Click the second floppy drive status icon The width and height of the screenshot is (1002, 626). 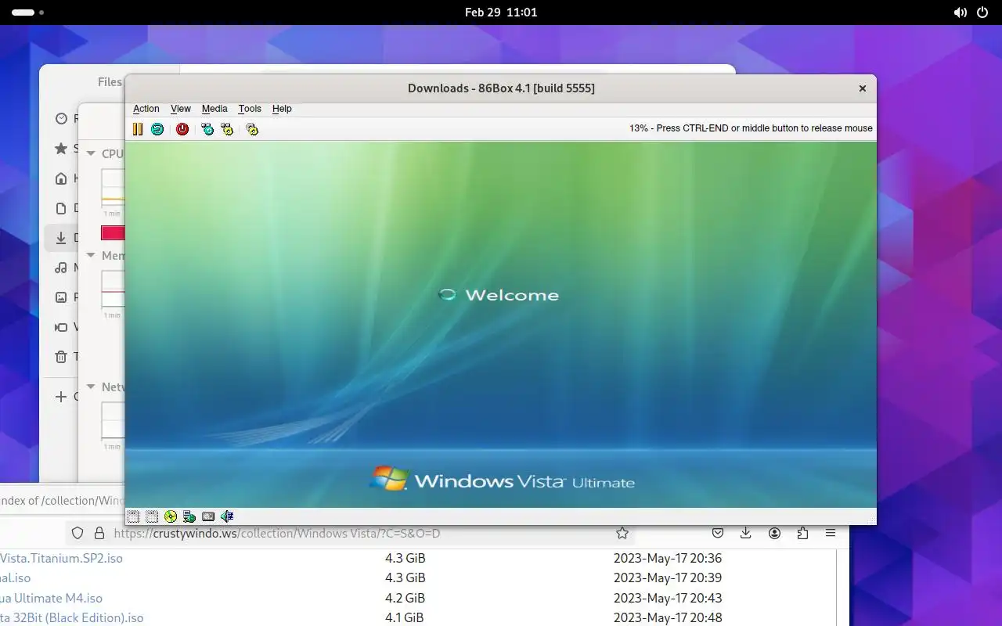pos(152,516)
